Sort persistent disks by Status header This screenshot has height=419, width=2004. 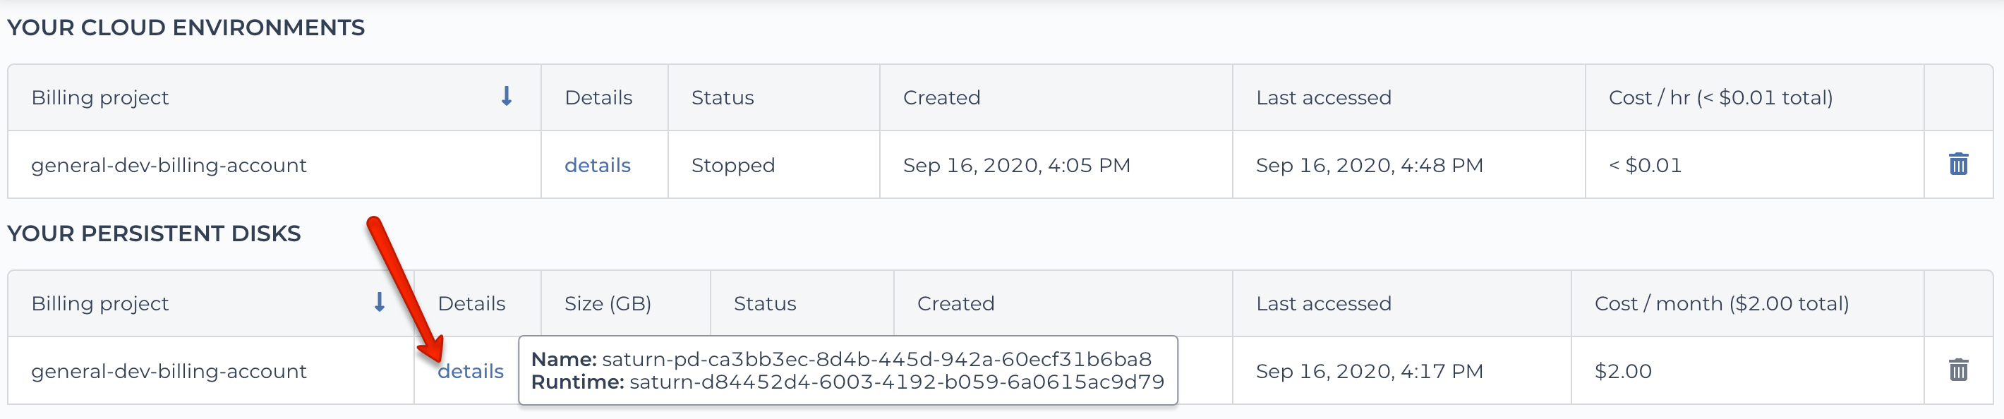click(765, 303)
